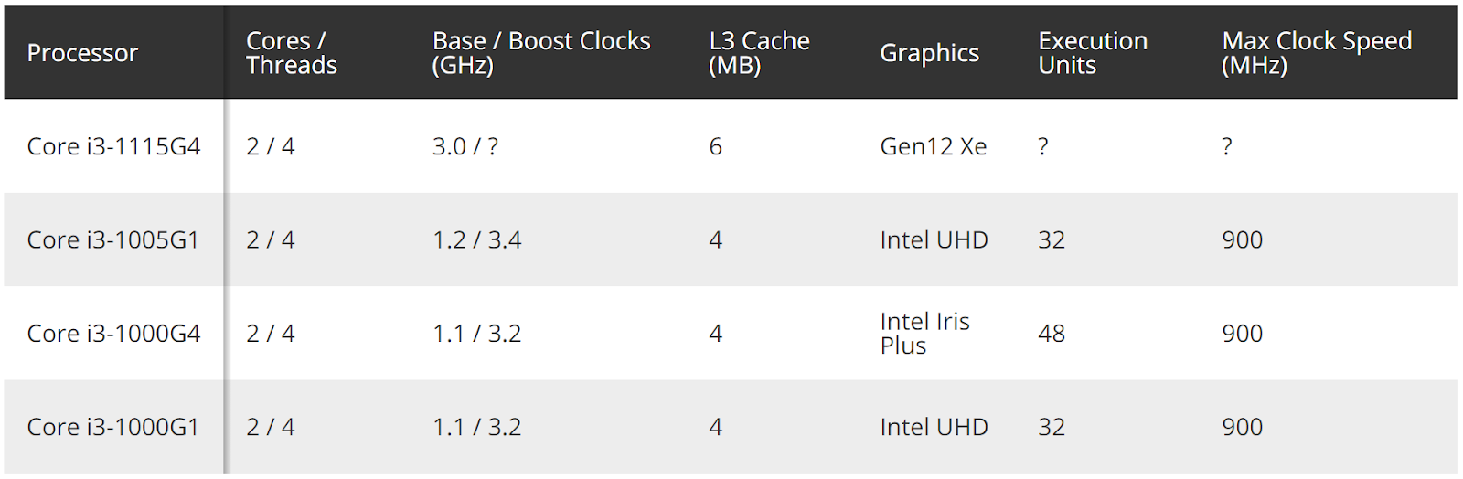Image resolution: width=1463 pixels, height=479 pixels.
Task: Select the Core i3-1000G4 processor name
Action: pyautogui.click(x=113, y=334)
